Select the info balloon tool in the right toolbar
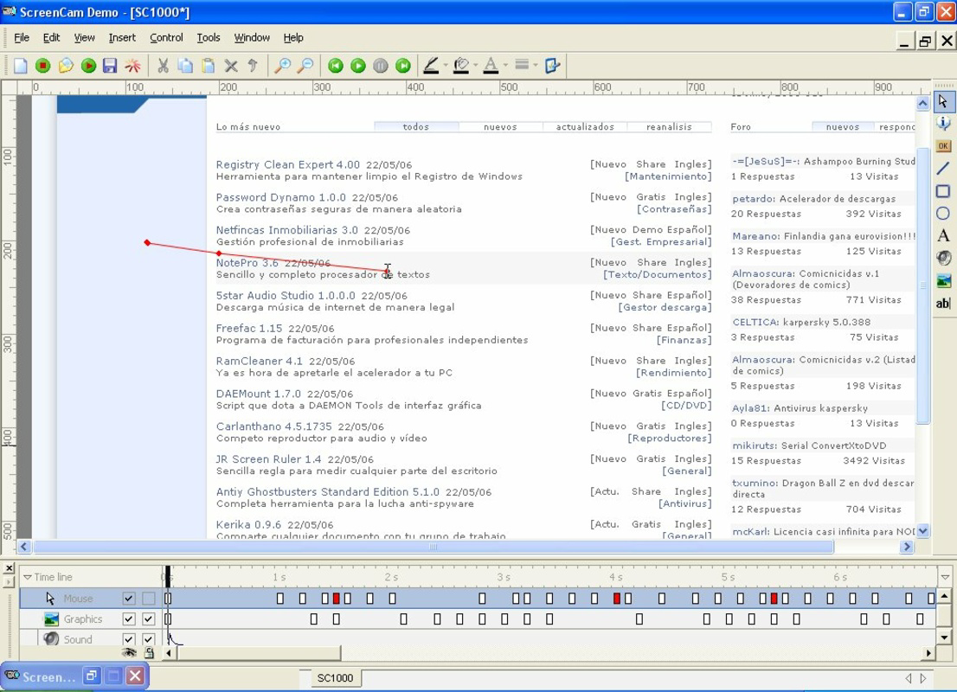 pyautogui.click(x=943, y=124)
